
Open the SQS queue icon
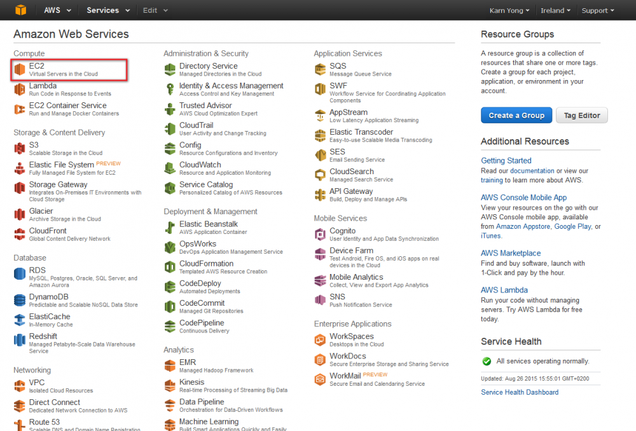(x=320, y=69)
